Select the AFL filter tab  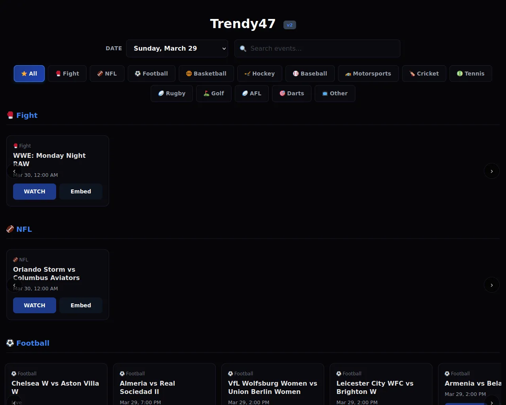pyautogui.click(x=252, y=93)
